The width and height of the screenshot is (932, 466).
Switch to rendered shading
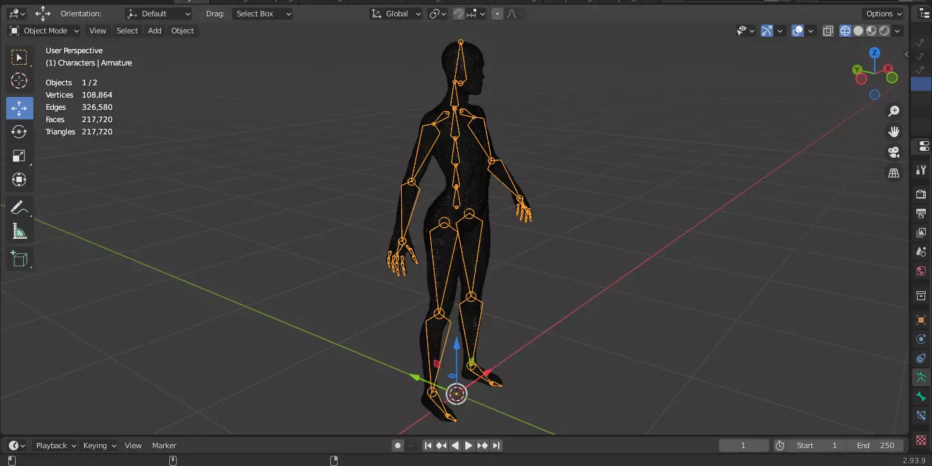coord(885,31)
